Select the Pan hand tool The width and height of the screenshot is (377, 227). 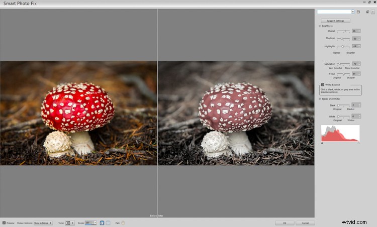(123, 222)
